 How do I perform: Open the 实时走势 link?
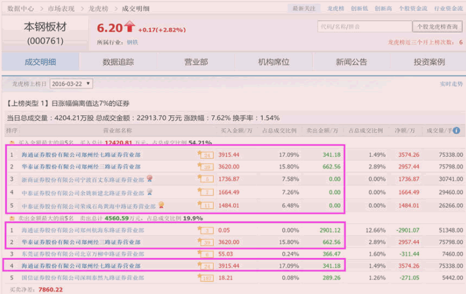tap(451, 84)
